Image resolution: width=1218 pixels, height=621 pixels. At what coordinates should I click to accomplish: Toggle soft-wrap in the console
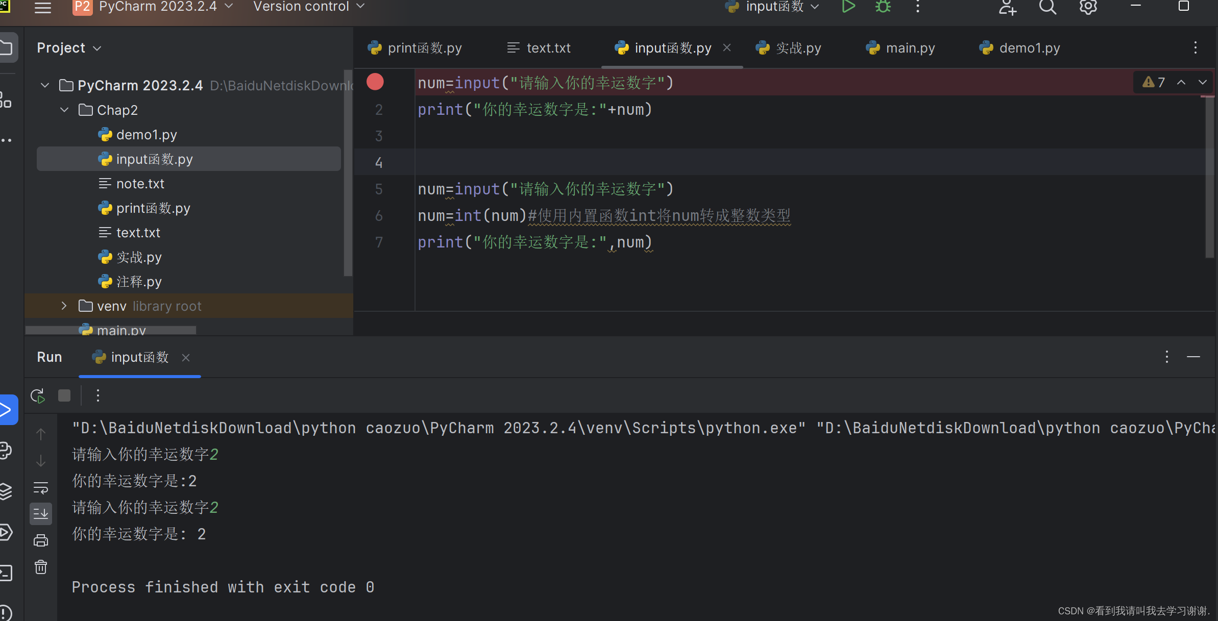(41, 488)
